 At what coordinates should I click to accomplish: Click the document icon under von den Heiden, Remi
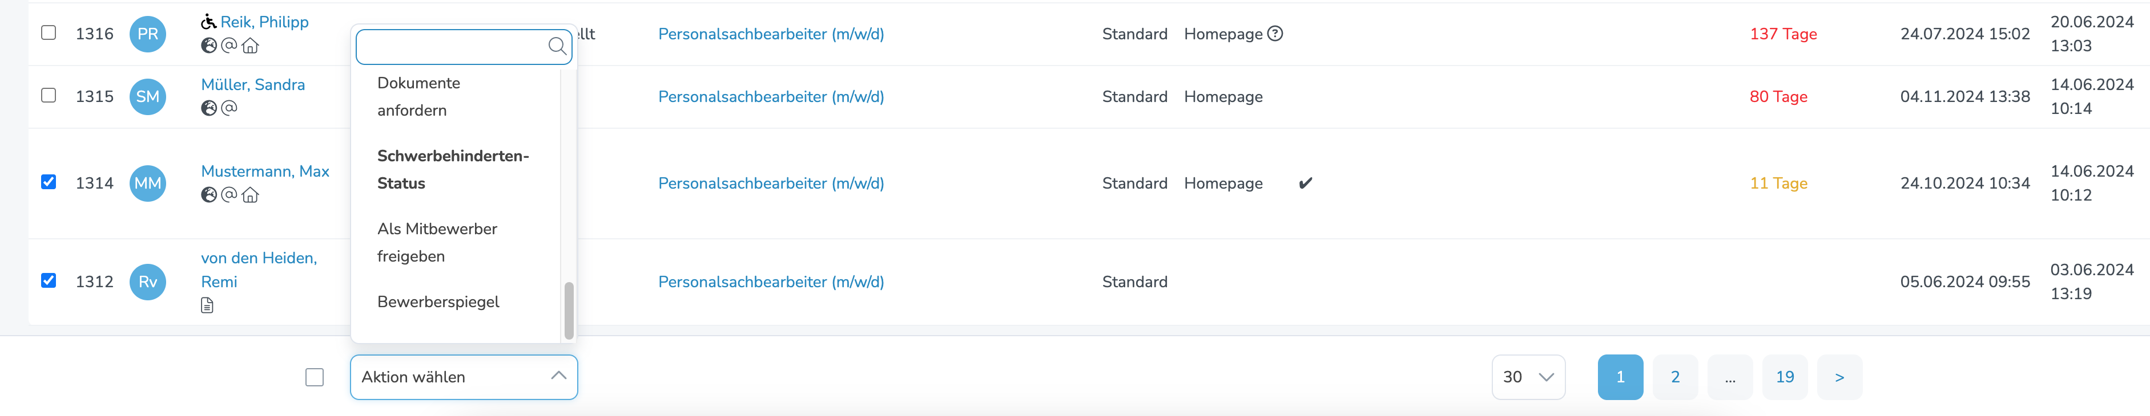[207, 306]
